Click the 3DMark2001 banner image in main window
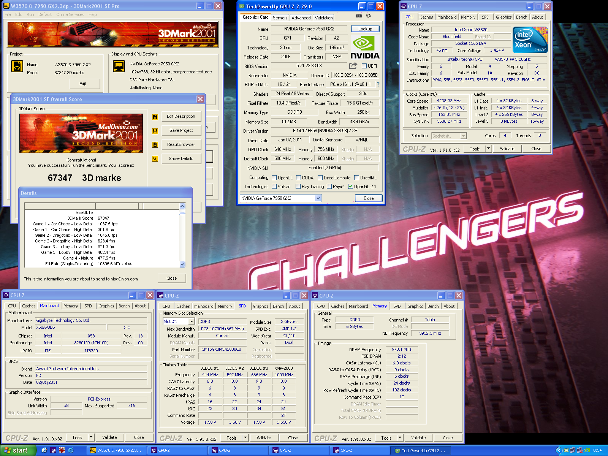 [x=113, y=35]
